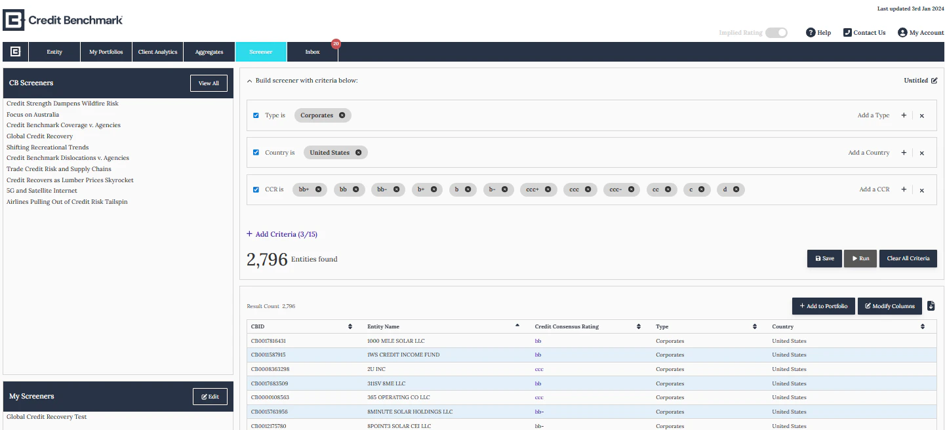Click Add to Portfolio button
The image size is (945, 430).
(x=824, y=306)
